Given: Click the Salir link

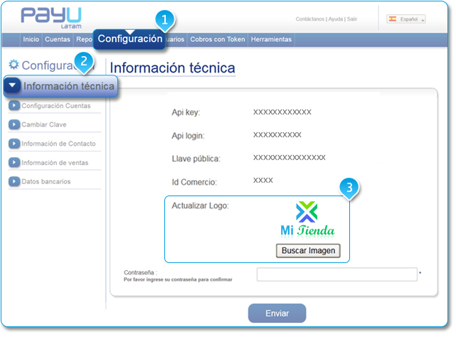Looking at the screenshot, I should tap(352, 19).
